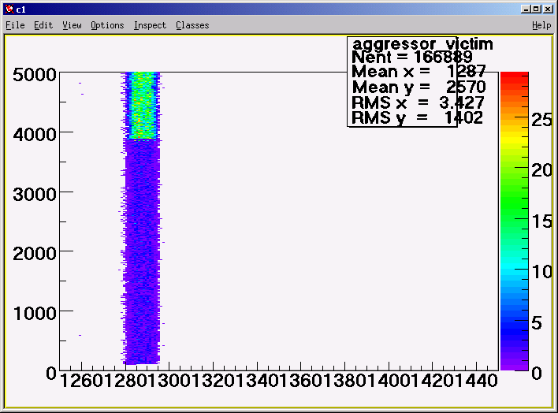Viewport: 558px width, 413px height.
Task: Maximize the c1 canvas window
Action: 537,9
